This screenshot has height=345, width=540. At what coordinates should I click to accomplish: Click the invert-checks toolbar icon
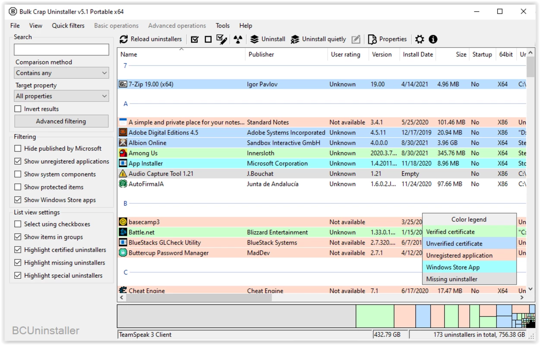coord(222,39)
